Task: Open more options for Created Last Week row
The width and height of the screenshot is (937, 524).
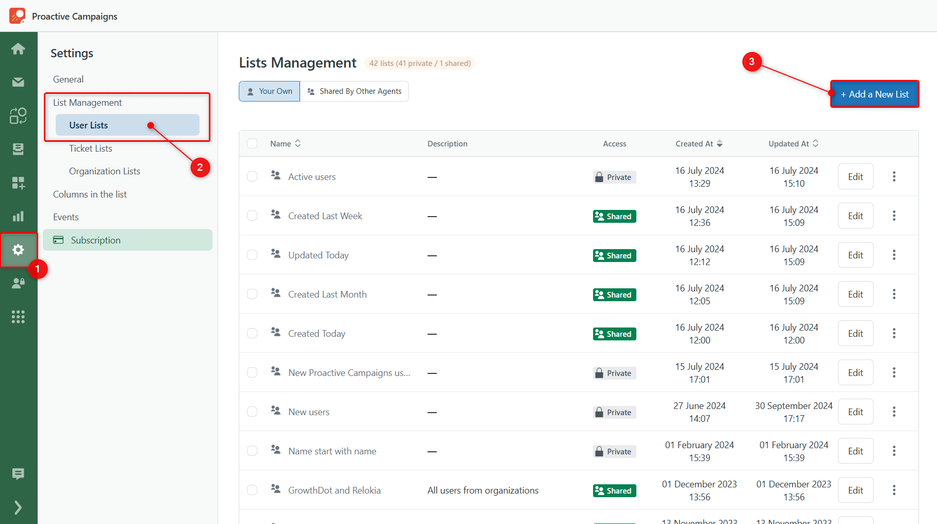Action: coord(894,216)
